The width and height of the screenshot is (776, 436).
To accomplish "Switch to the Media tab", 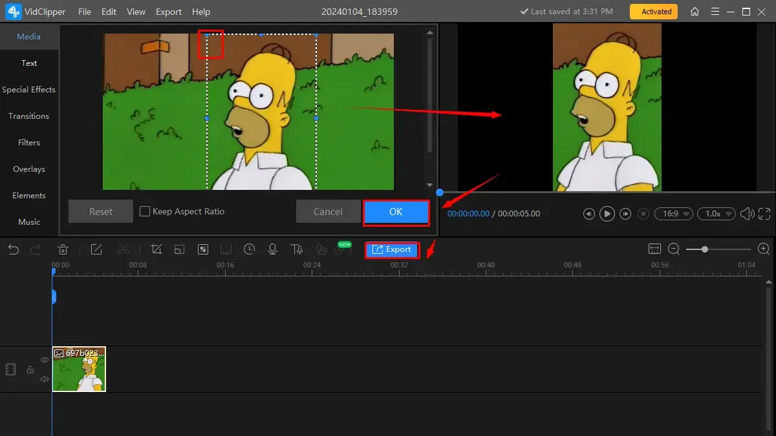I will click(29, 36).
